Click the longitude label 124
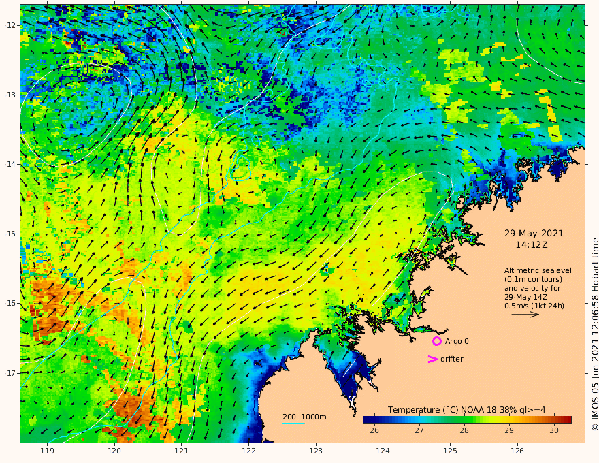The image size is (599, 463). (383, 451)
